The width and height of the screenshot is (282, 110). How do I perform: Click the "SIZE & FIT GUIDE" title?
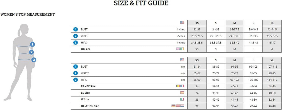pos(141,3)
